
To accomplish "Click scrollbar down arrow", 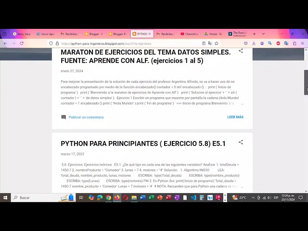I will pyautogui.click(x=306, y=191).
